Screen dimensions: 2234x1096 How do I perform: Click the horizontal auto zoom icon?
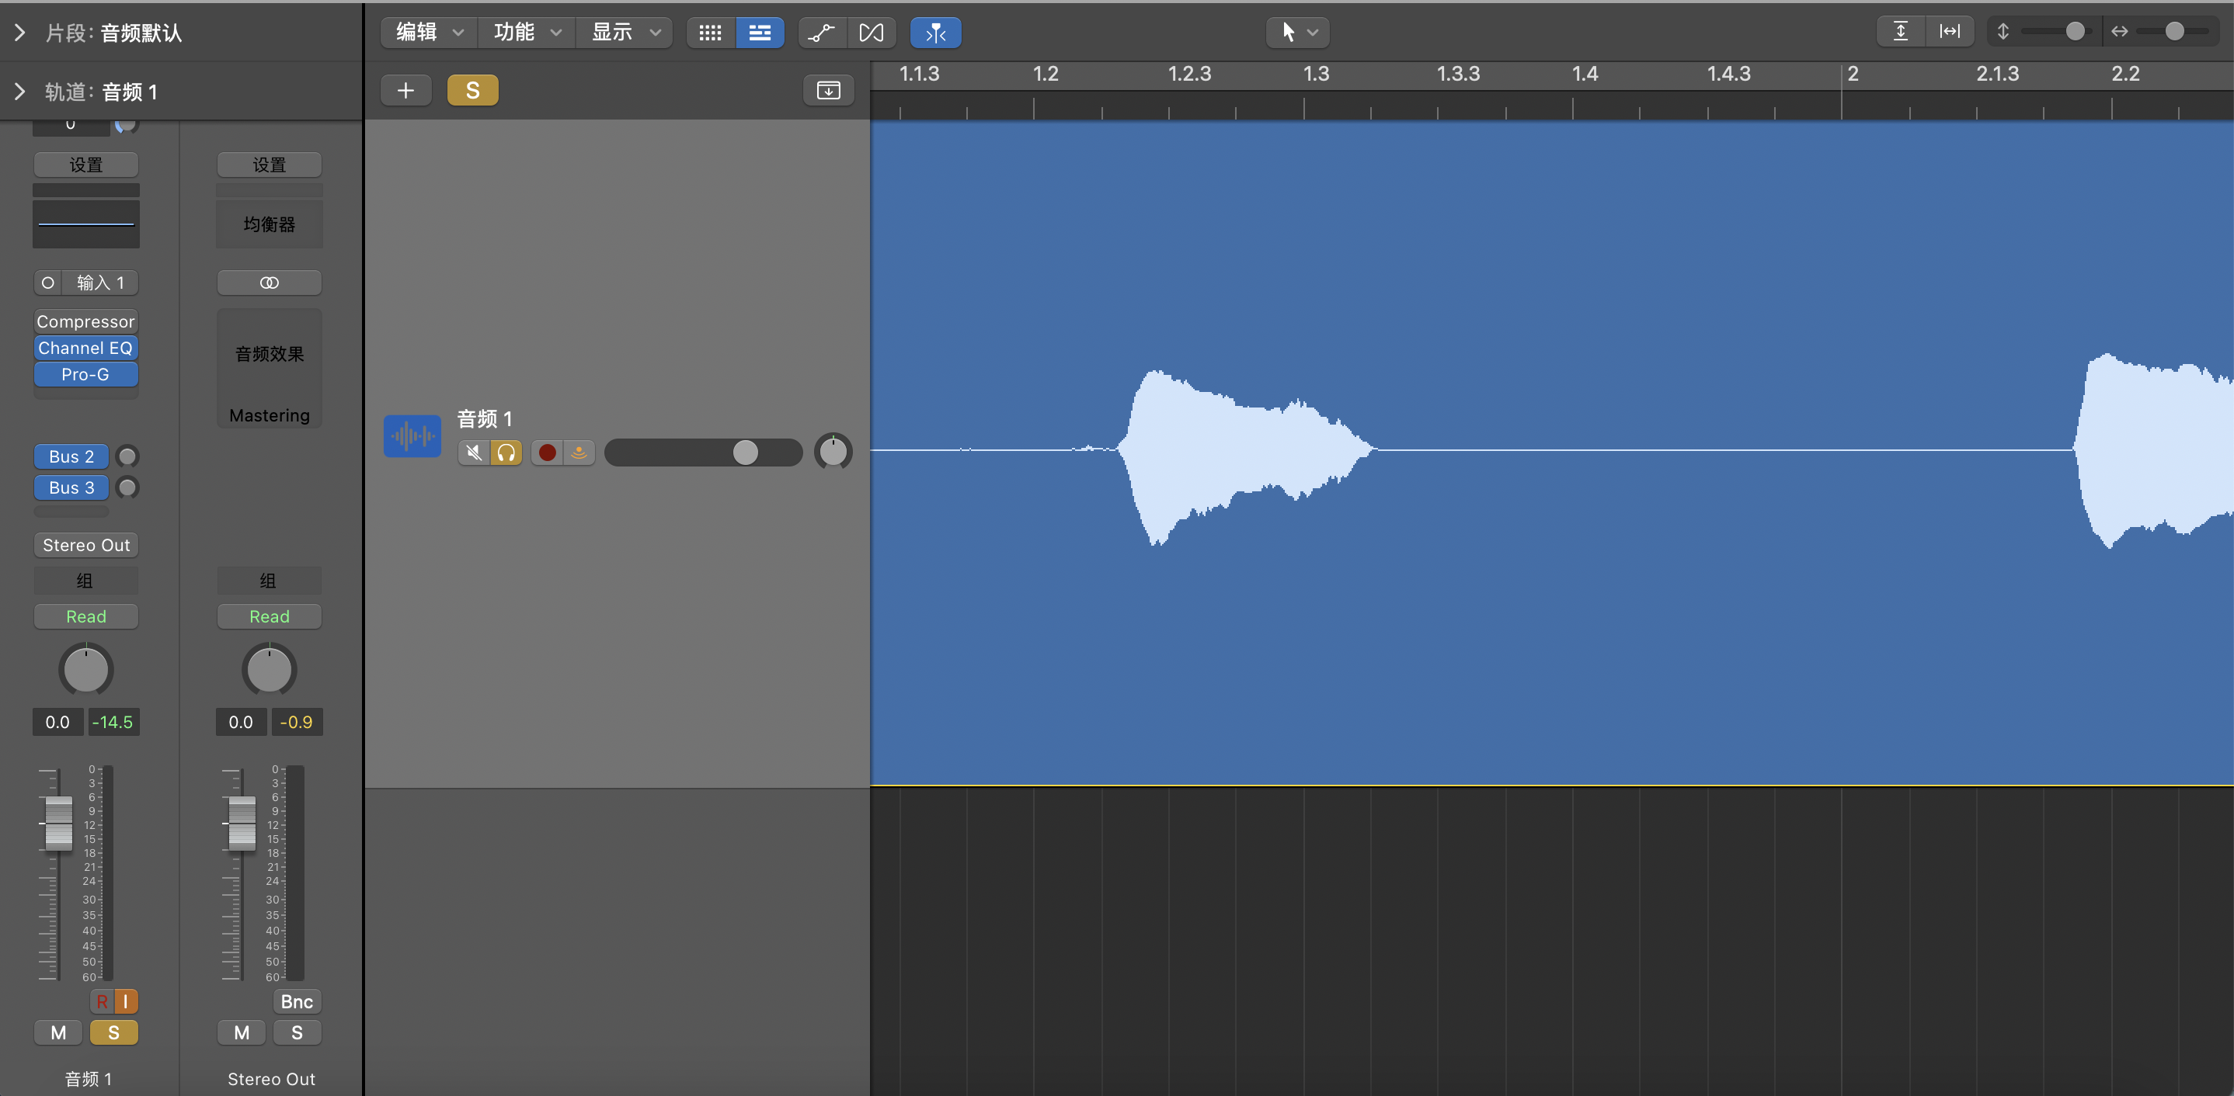[1949, 32]
